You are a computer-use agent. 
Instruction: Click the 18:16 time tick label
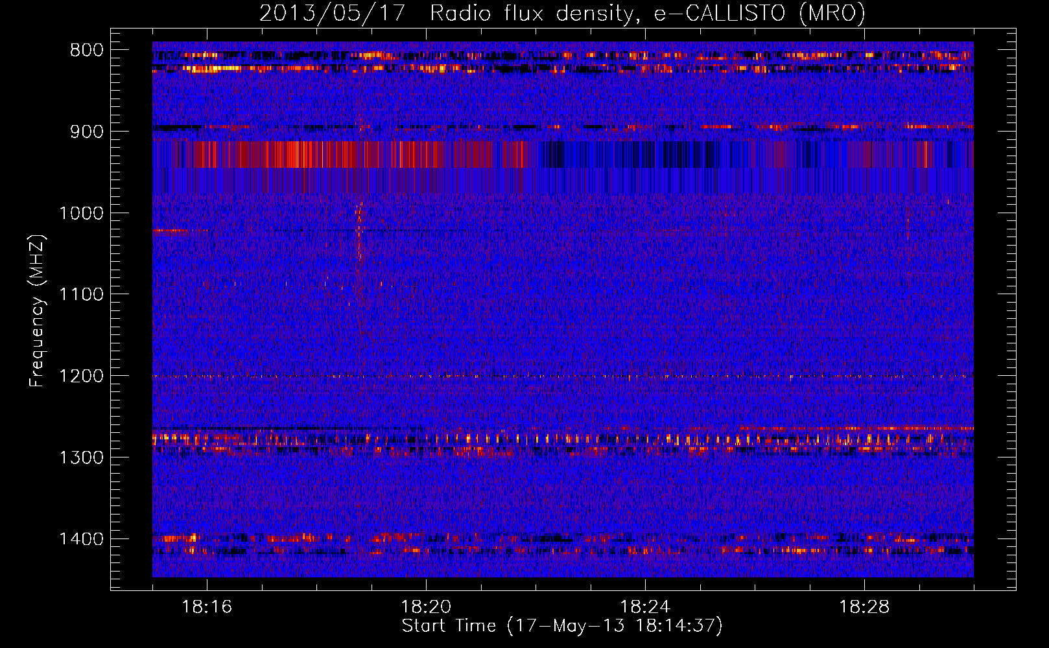click(207, 607)
